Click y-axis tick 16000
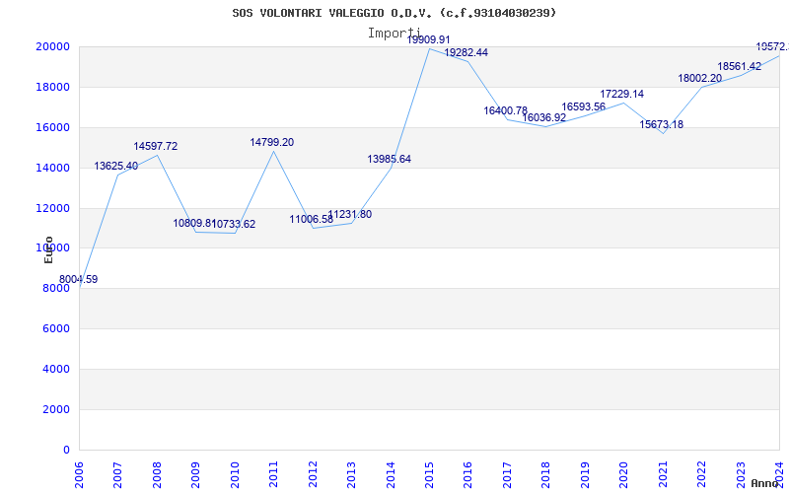Image resolution: width=789 pixels, height=493 pixels. coord(52,127)
